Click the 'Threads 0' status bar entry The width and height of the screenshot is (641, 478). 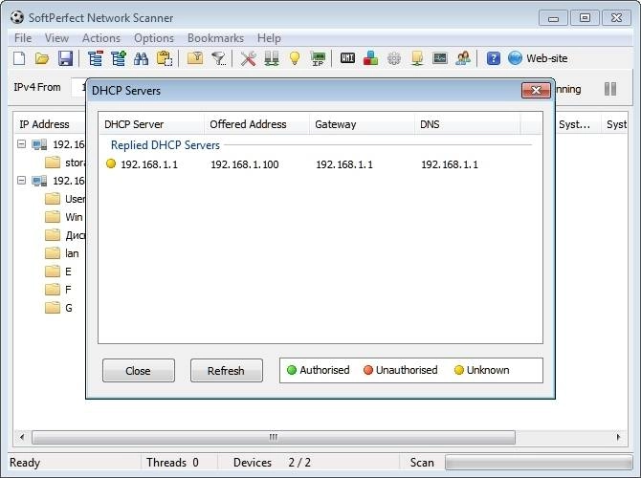click(x=172, y=463)
